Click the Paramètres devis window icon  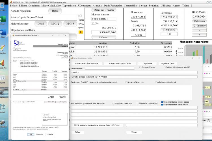[72, 58]
